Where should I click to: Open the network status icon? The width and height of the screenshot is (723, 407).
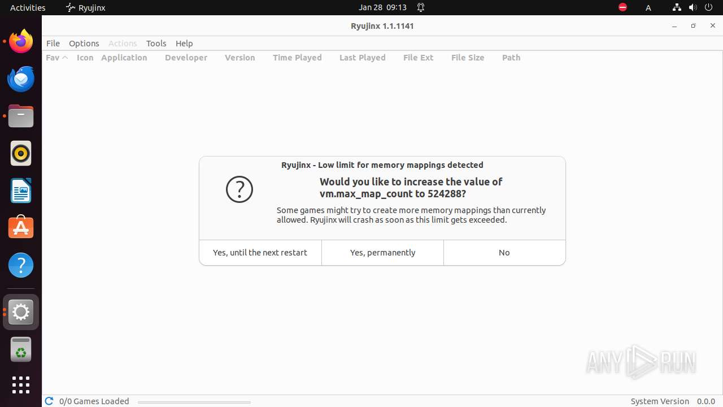click(x=677, y=7)
